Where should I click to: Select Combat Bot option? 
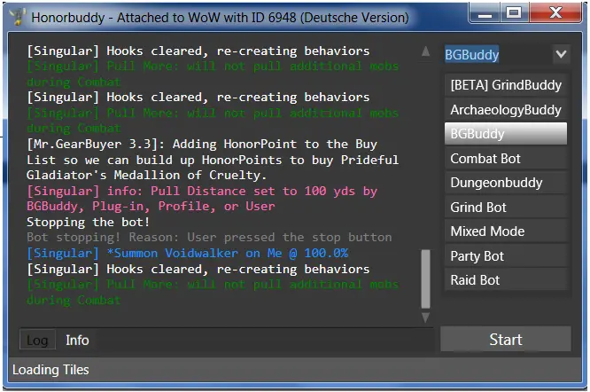coord(506,159)
